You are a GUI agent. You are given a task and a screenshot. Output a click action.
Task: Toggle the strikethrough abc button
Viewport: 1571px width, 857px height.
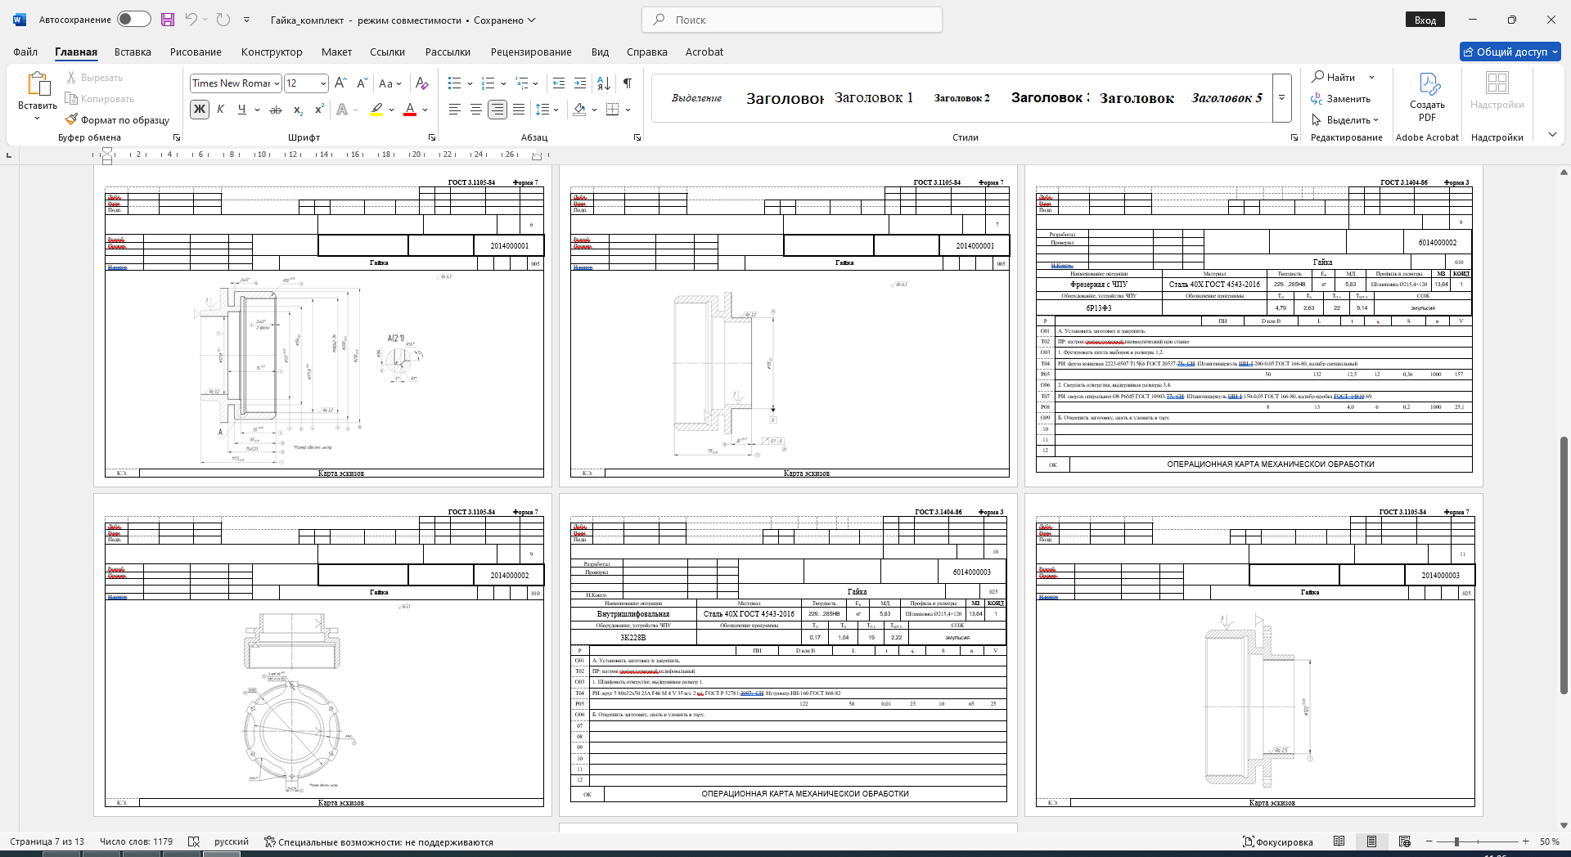276,110
